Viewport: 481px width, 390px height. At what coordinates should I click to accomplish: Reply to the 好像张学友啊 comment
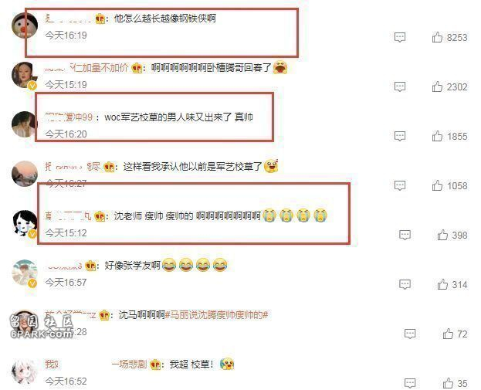(405, 284)
